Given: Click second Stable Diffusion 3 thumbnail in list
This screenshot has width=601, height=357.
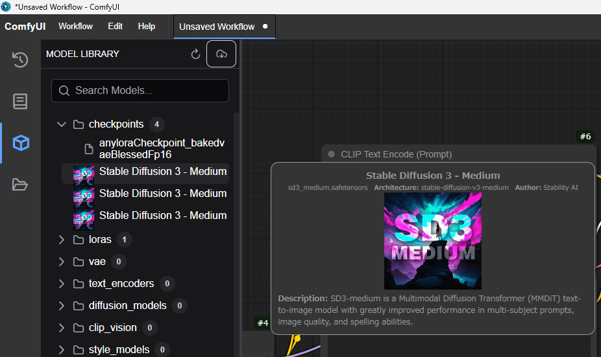Looking at the screenshot, I should 84,198.
